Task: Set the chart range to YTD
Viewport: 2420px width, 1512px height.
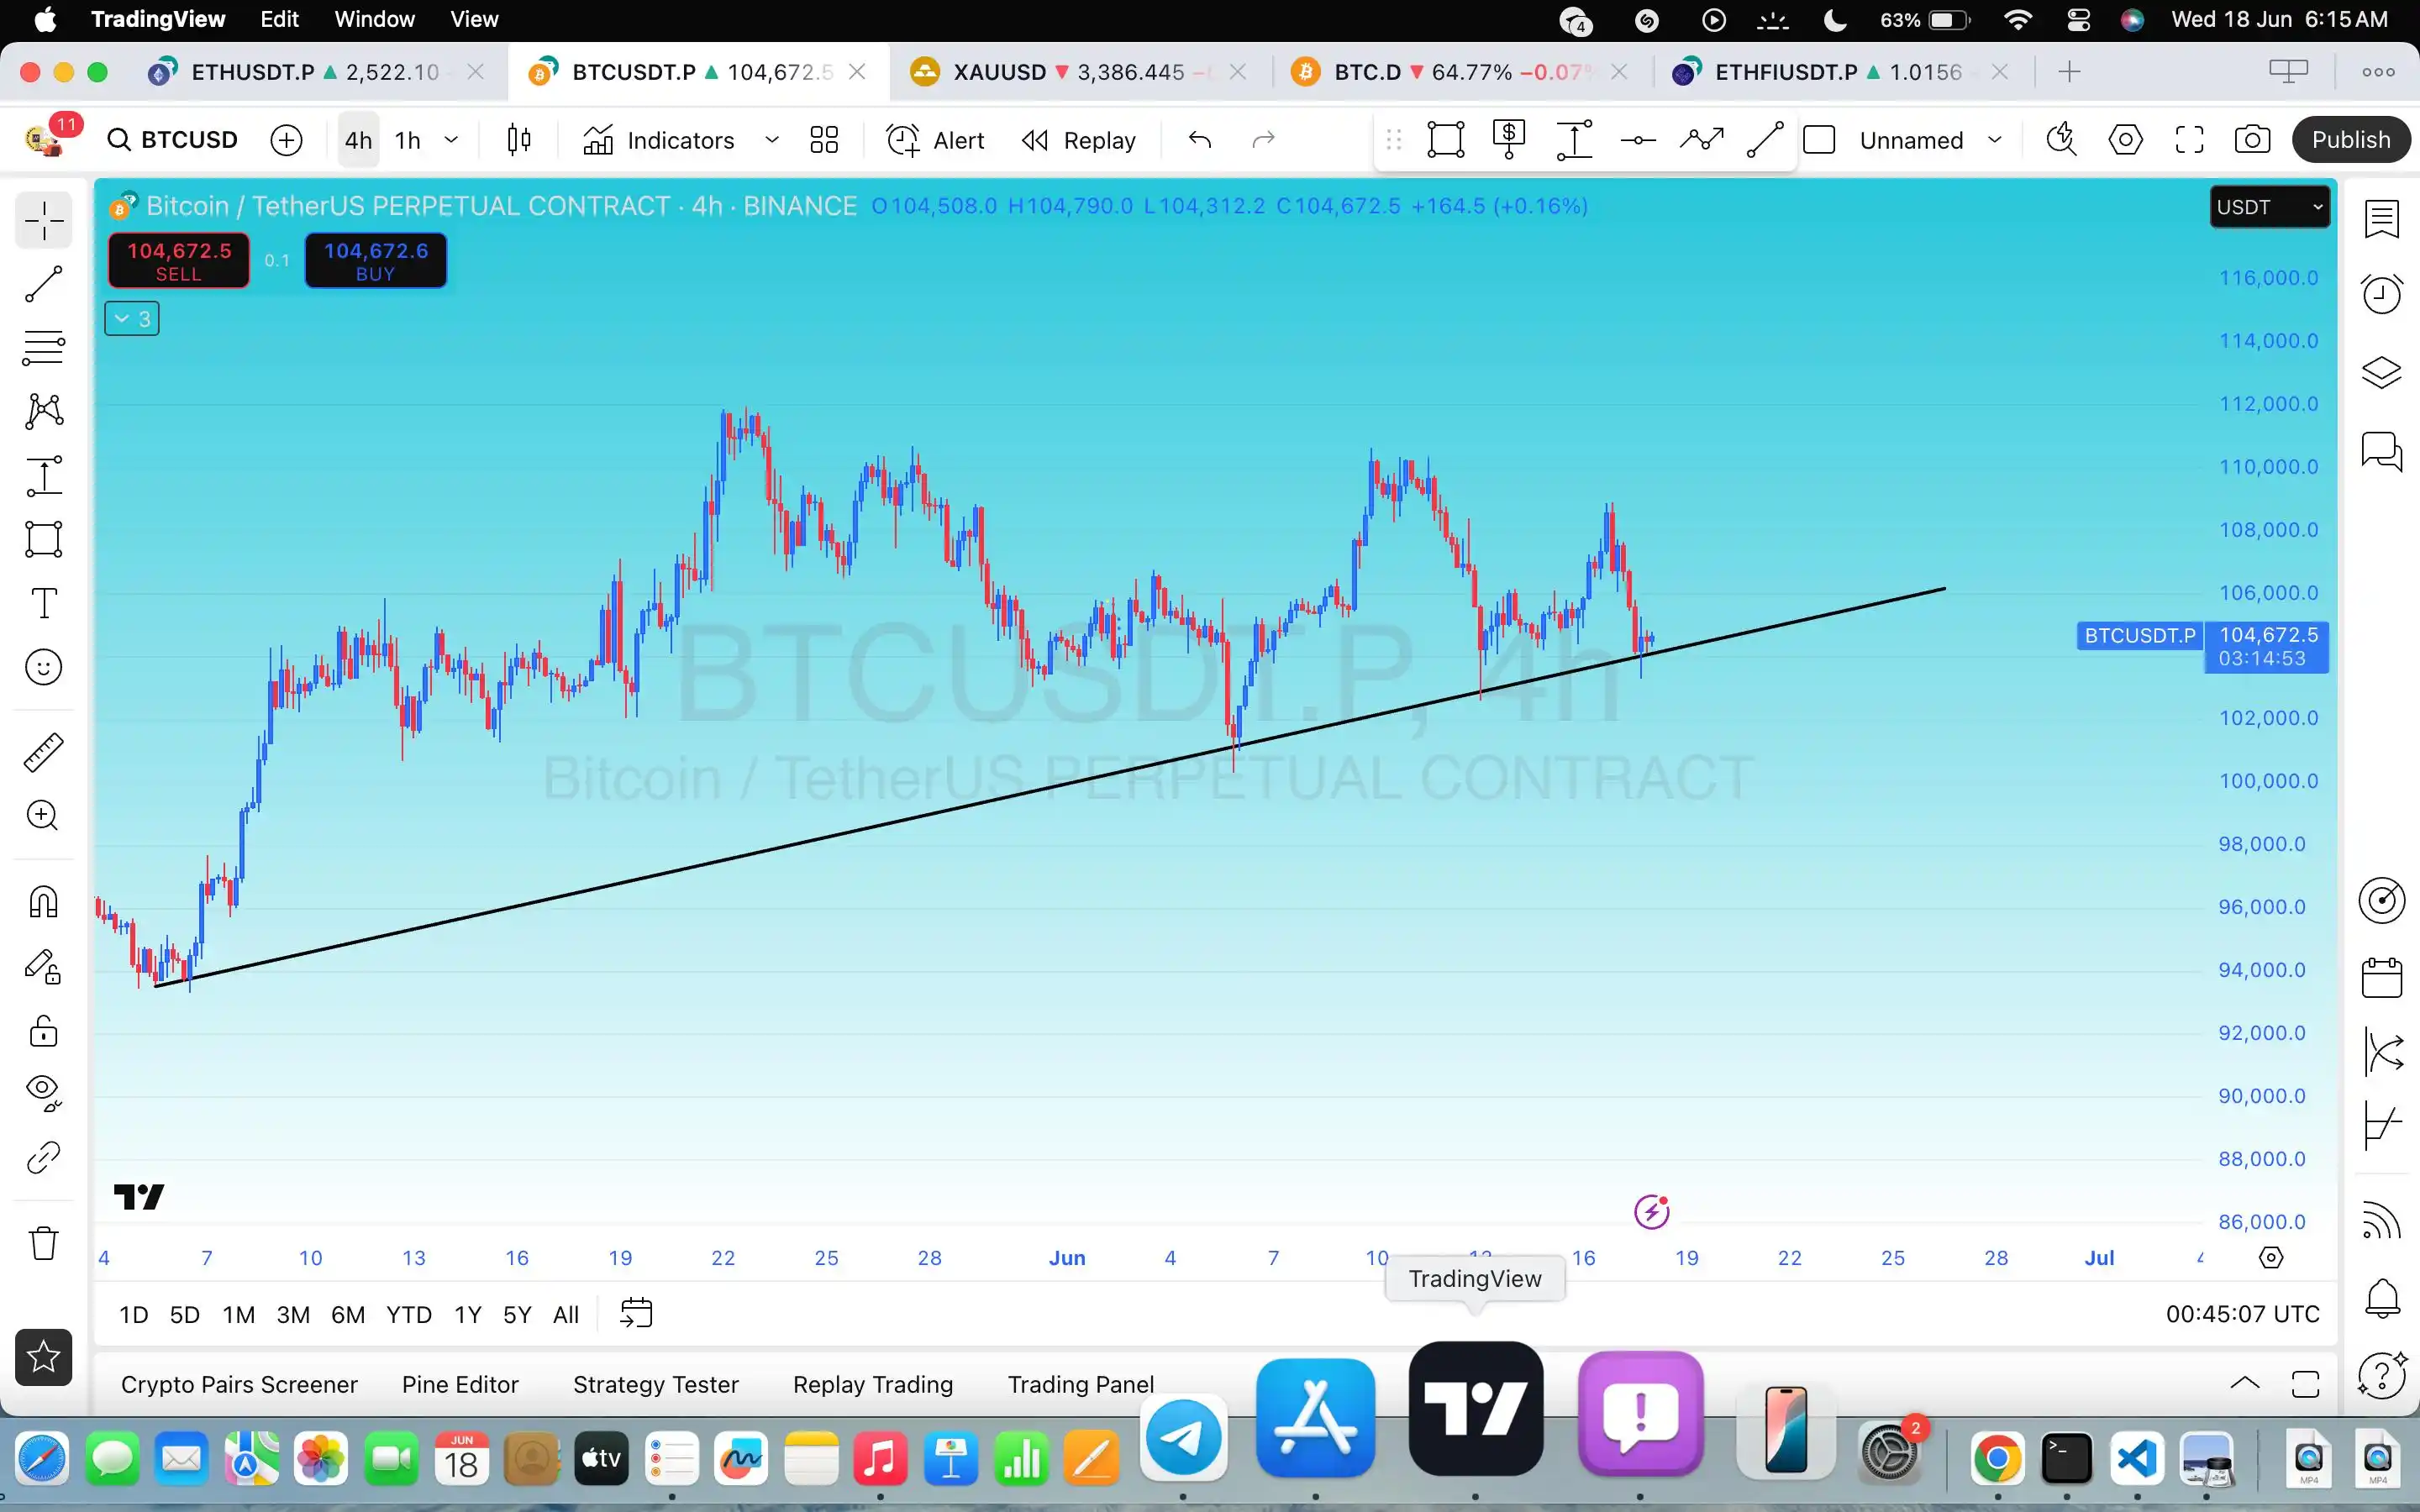Action: coord(409,1314)
